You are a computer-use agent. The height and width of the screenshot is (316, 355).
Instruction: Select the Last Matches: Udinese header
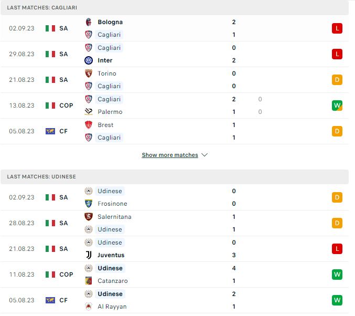click(x=175, y=177)
